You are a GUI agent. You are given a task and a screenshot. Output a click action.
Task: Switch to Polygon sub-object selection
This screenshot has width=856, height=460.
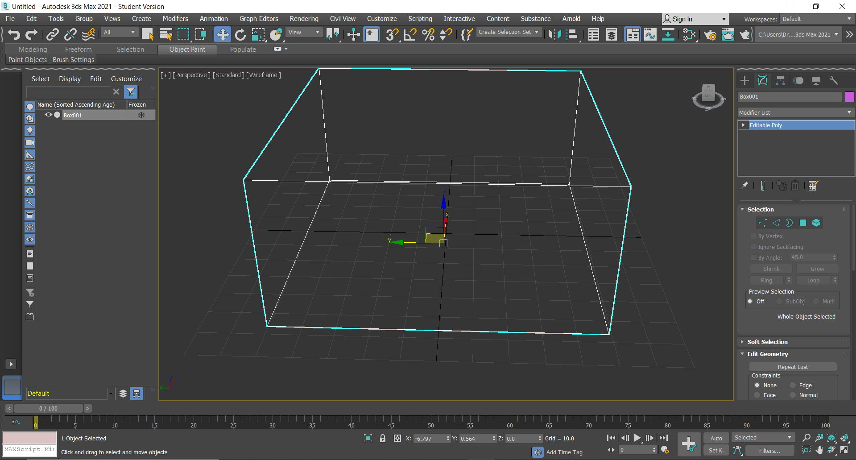pos(803,223)
